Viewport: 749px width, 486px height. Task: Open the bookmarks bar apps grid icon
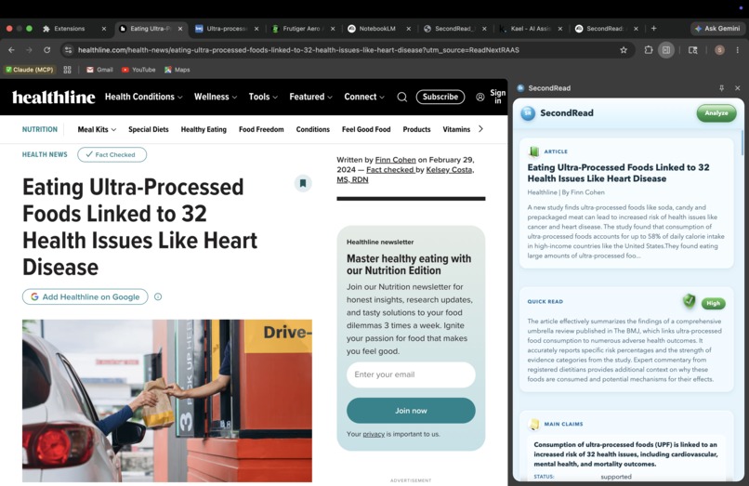[67, 70]
